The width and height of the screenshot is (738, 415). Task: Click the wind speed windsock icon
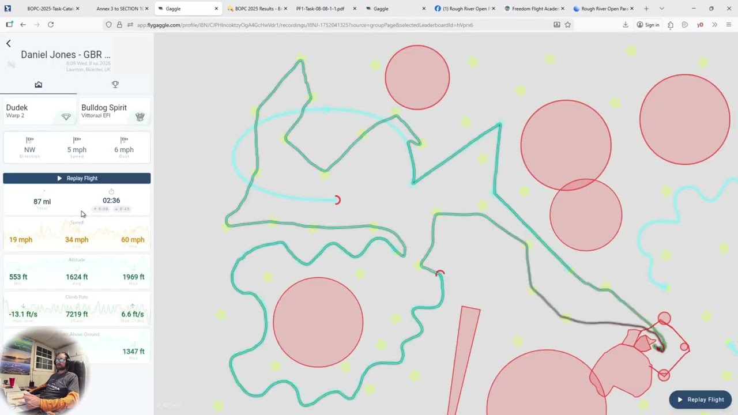click(x=77, y=140)
